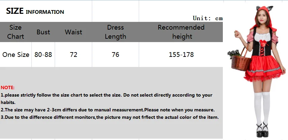Select the 155-178 height value

click(x=181, y=55)
